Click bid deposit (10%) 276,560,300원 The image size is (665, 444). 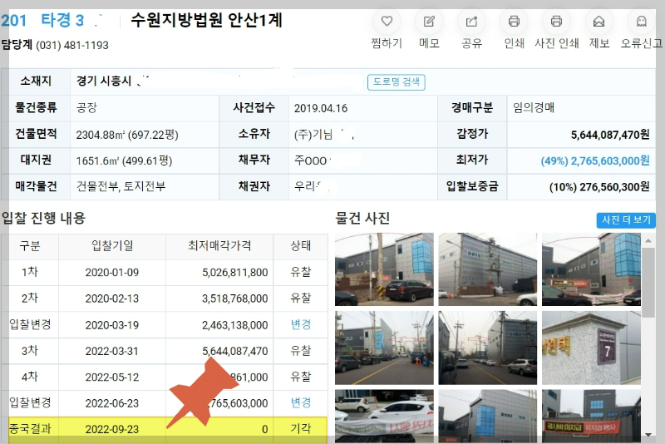tap(599, 187)
